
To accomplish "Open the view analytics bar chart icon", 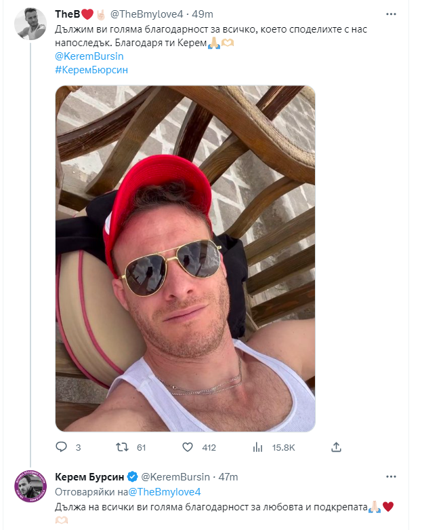I will [257, 447].
